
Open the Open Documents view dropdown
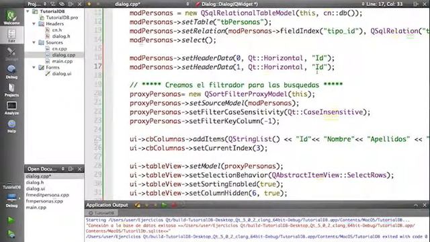[x=45, y=169]
